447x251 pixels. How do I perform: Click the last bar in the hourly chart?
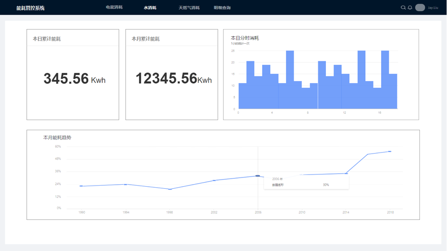393,92
